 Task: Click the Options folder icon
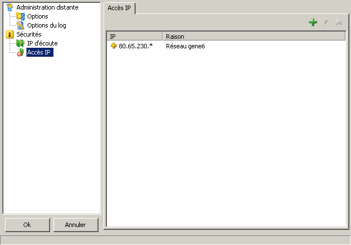pyautogui.click(x=20, y=16)
